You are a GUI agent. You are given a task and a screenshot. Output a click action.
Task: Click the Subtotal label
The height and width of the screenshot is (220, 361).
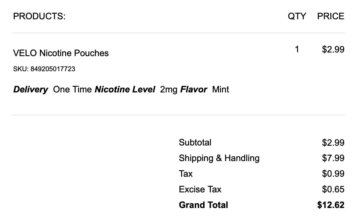(195, 142)
